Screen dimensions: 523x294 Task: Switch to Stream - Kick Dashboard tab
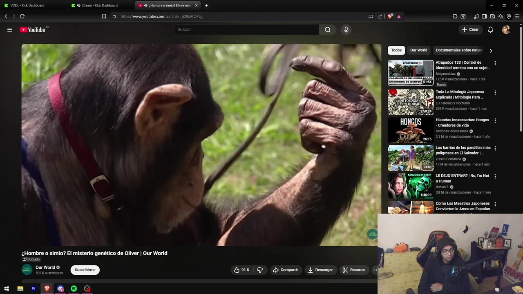(x=101, y=5)
